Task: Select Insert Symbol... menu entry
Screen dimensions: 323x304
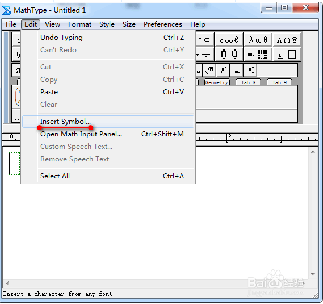Action: tap(108, 122)
